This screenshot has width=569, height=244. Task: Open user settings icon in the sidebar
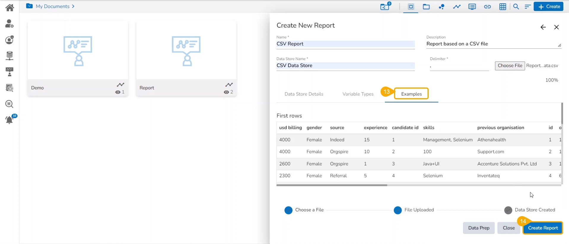point(9,23)
